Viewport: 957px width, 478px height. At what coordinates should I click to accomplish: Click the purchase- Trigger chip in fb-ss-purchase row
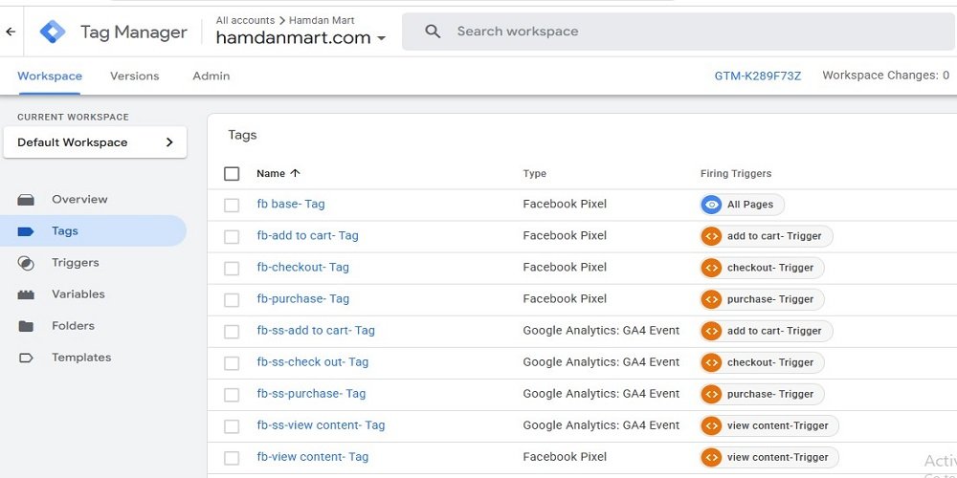(762, 395)
